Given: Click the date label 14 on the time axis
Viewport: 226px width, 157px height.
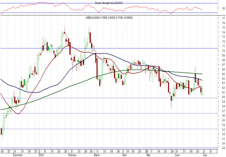Looking at the screenshot, I should [159, 151].
